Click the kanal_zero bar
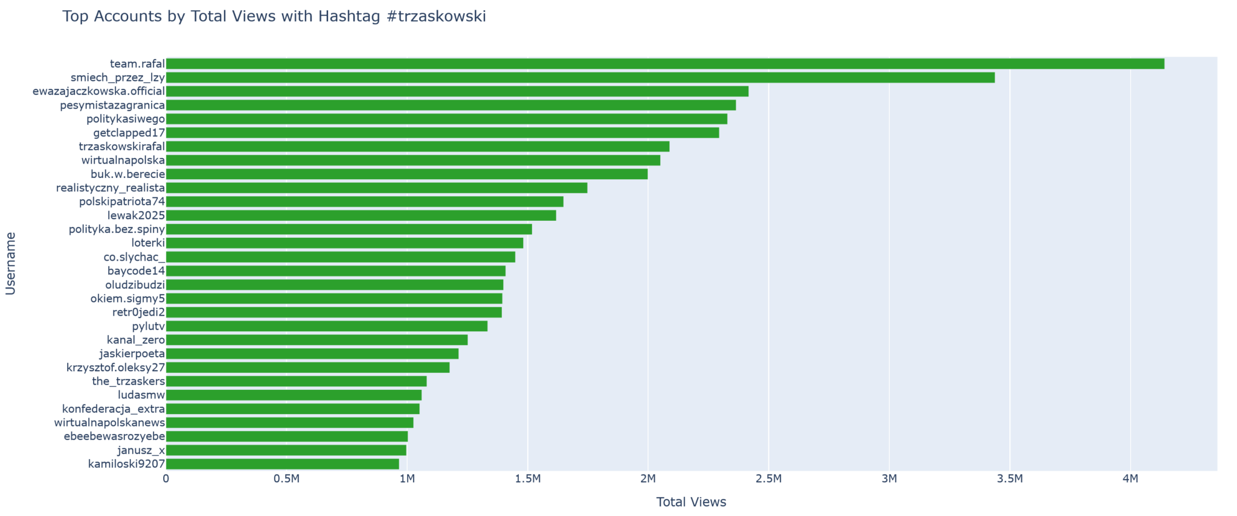 pos(316,340)
